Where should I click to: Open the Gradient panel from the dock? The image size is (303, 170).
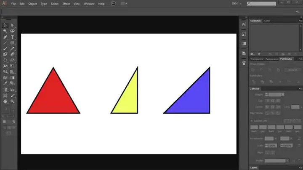pos(244,43)
